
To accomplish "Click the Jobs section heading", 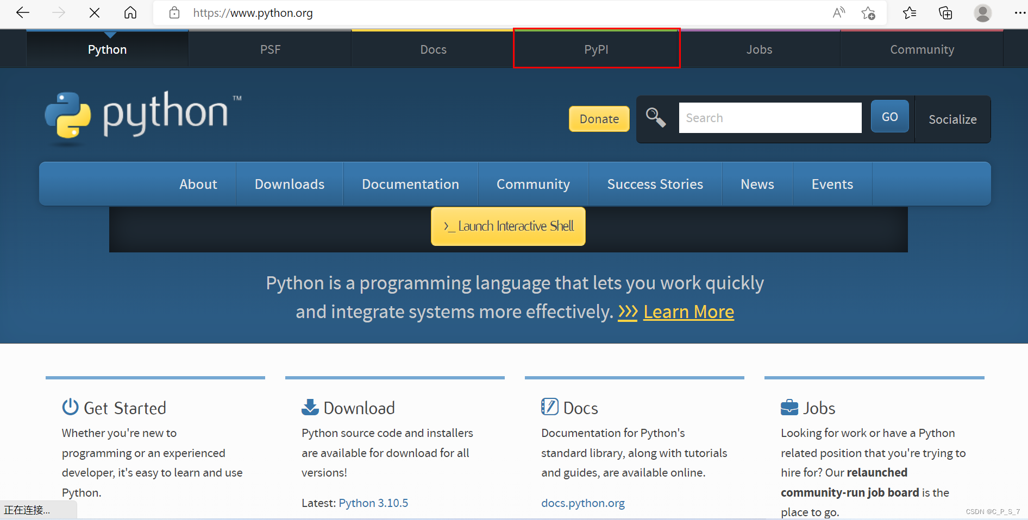I will [x=819, y=408].
